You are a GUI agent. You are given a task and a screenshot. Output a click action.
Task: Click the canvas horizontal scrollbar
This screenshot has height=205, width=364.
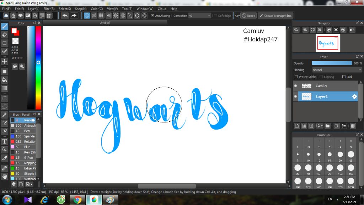pyautogui.click(x=167, y=186)
